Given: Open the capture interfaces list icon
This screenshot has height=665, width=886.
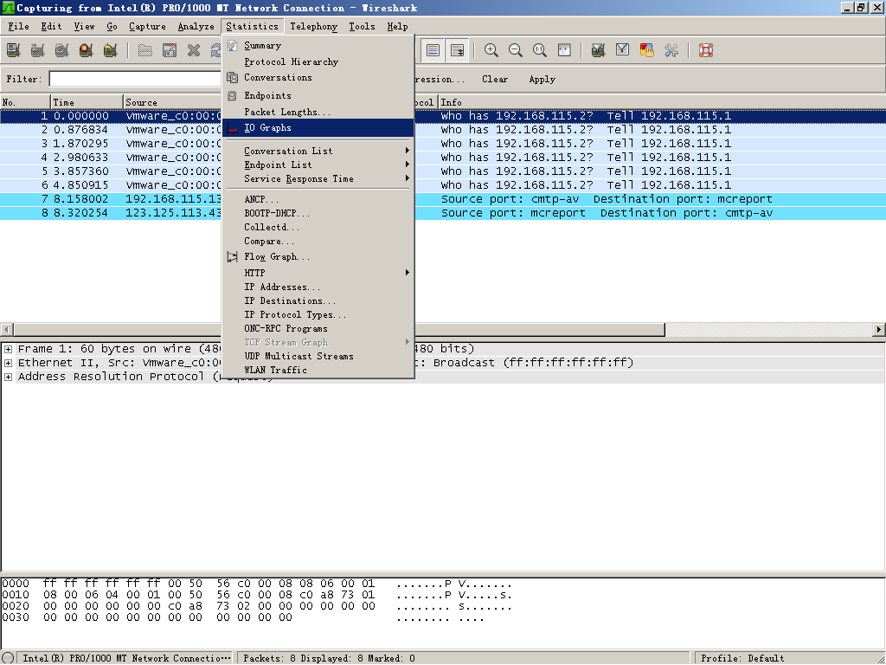Looking at the screenshot, I should pyautogui.click(x=14, y=50).
